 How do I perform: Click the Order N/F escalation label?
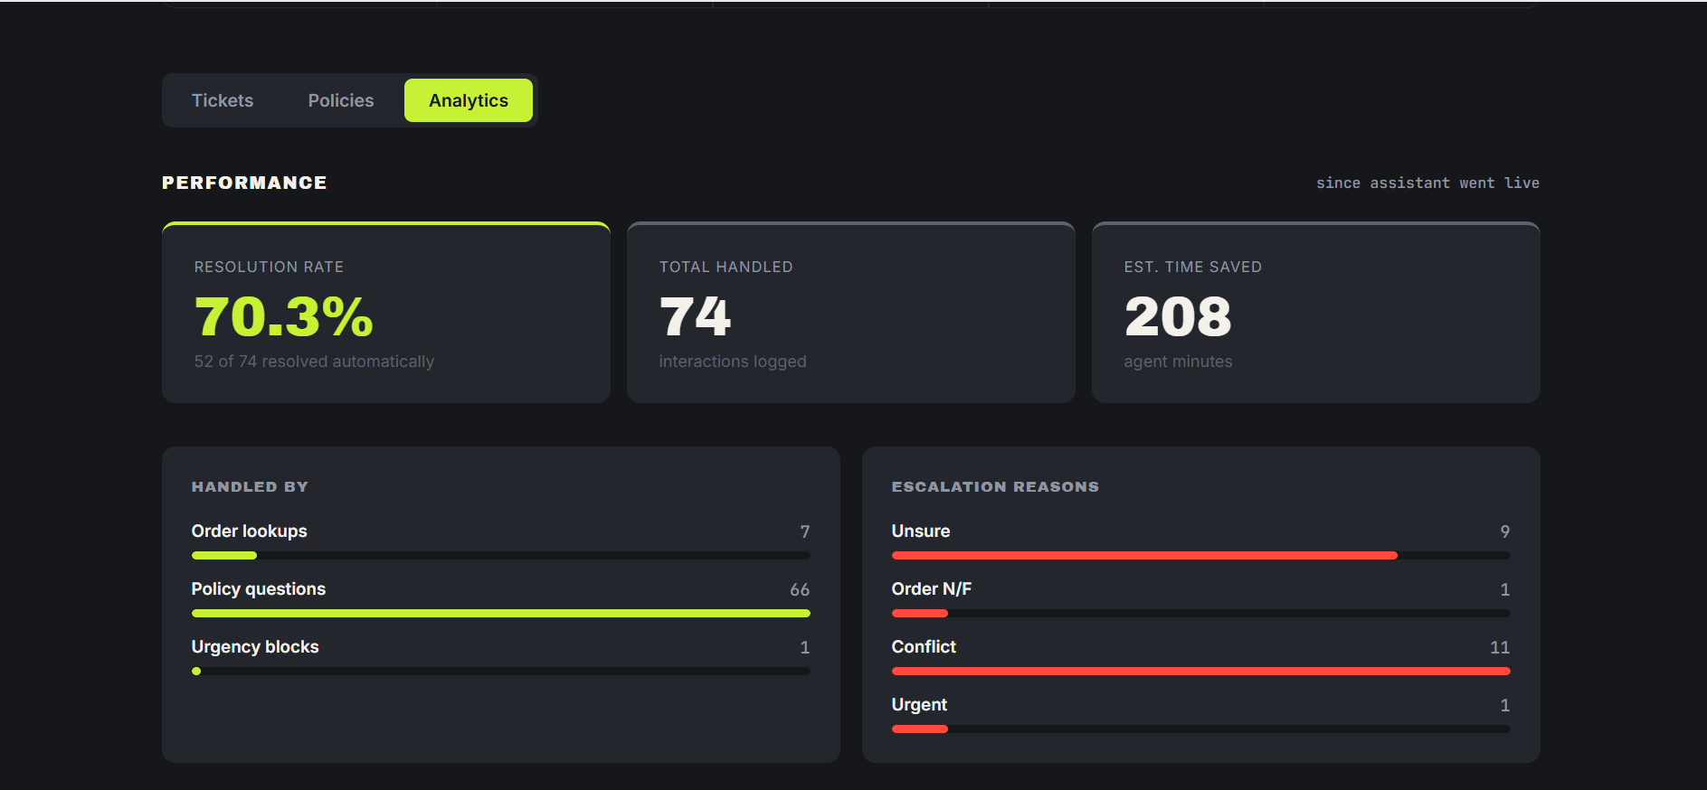pos(932,589)
